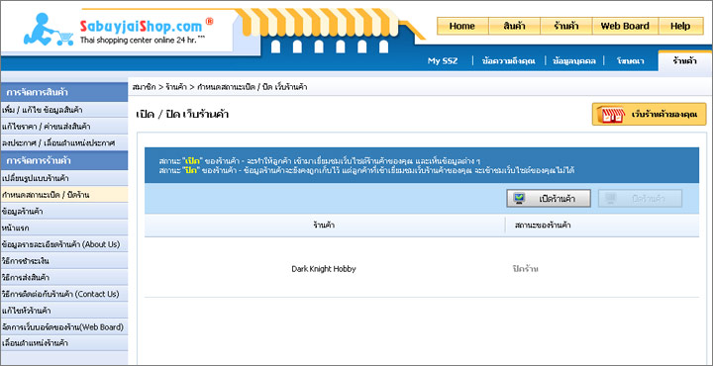This screenshot has width=713, height=366.
Task: Open วิธีการส่งสินค้า in sidebar
Action: pos(63,277)
